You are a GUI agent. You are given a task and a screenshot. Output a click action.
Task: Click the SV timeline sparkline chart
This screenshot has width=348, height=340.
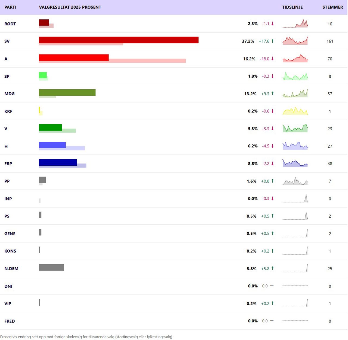295,41
